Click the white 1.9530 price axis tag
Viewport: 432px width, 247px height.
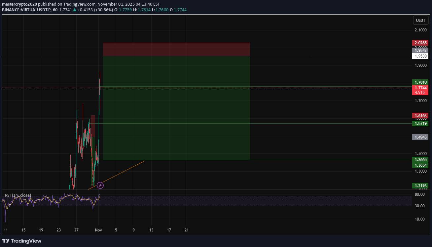click(x=420, y=56)
